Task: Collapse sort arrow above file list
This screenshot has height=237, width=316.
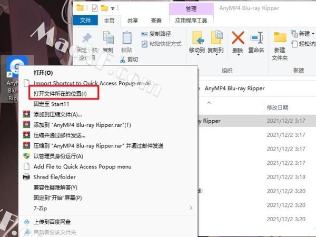Action: pyautogui.click(x=209, y=103)
